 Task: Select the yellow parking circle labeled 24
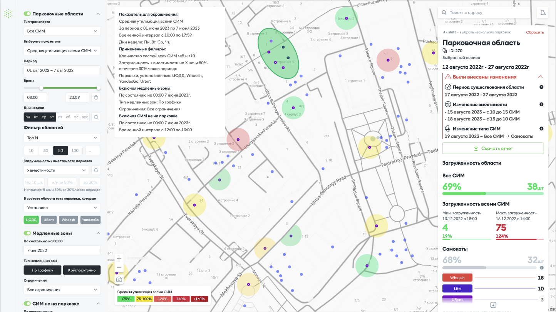(194, 206)
